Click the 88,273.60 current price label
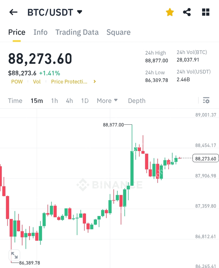219x268 pixels. click(x=205, y=159)
